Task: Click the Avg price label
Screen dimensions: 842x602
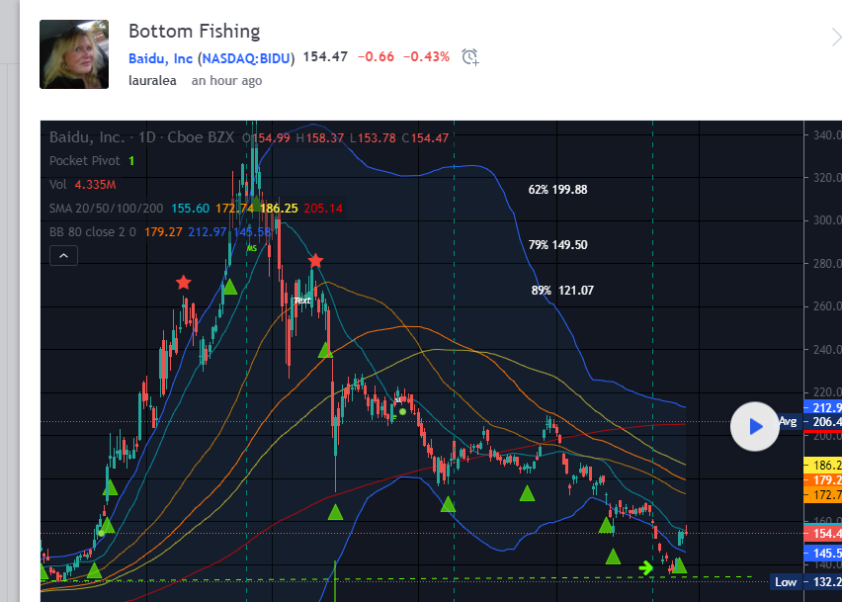Action: tap(788, 422)
